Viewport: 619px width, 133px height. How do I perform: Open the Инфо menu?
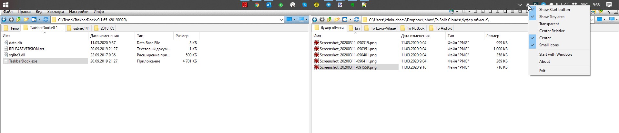[99, 12]
